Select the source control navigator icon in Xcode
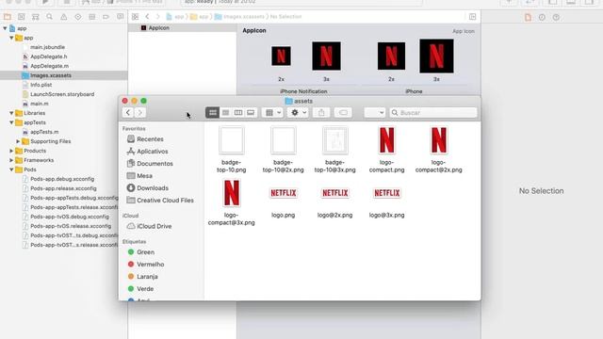The width and height of the screenshot is (603, 339). point(22,17)
